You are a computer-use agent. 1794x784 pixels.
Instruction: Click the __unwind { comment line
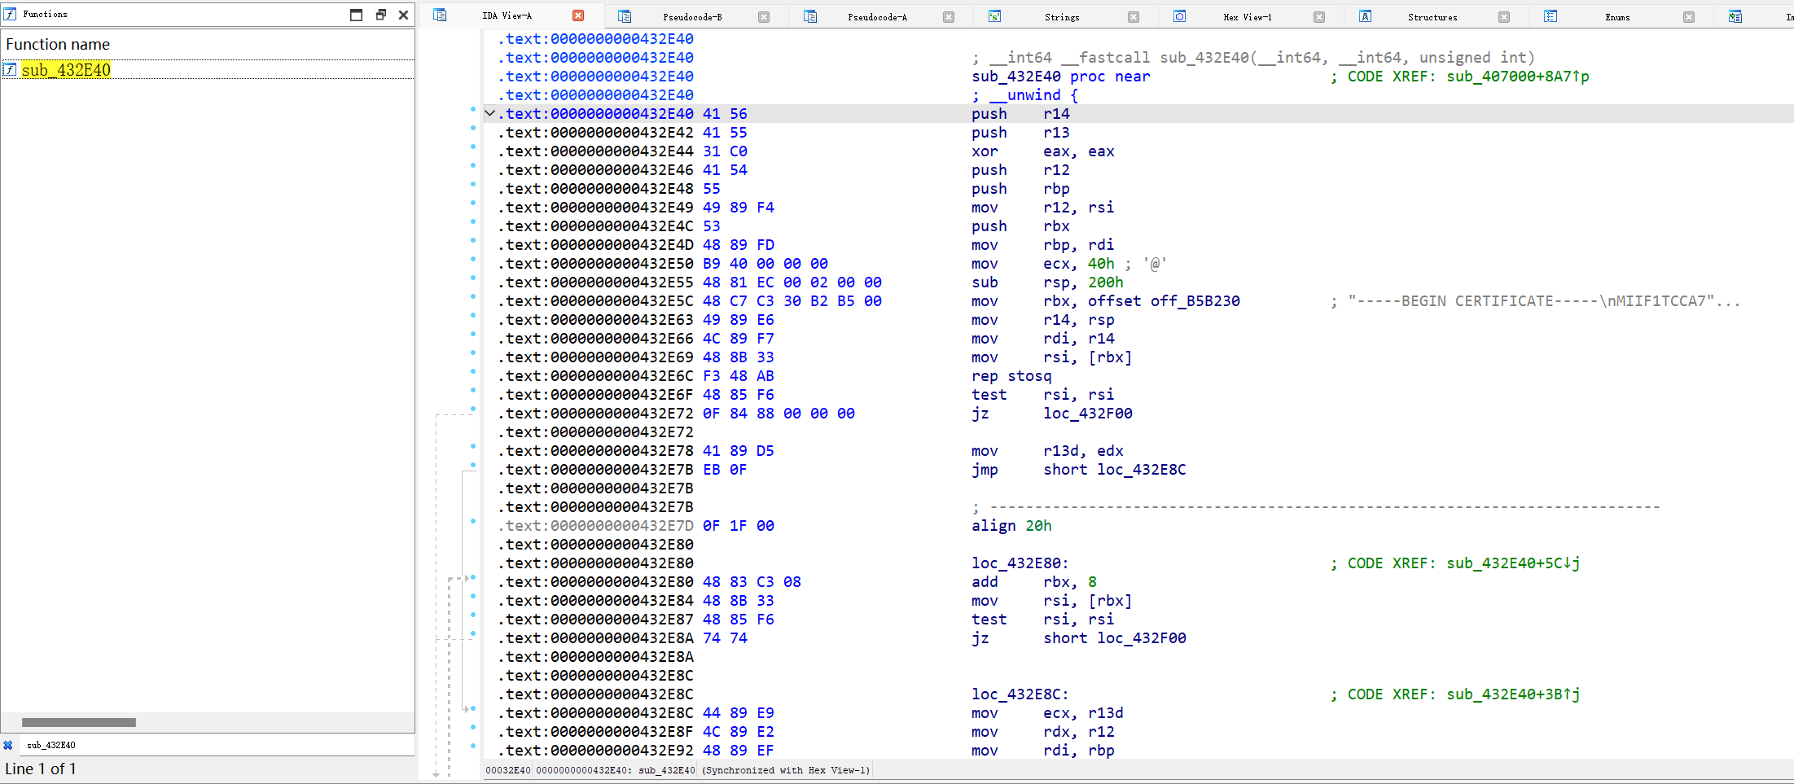click(x=1025, y=95)
